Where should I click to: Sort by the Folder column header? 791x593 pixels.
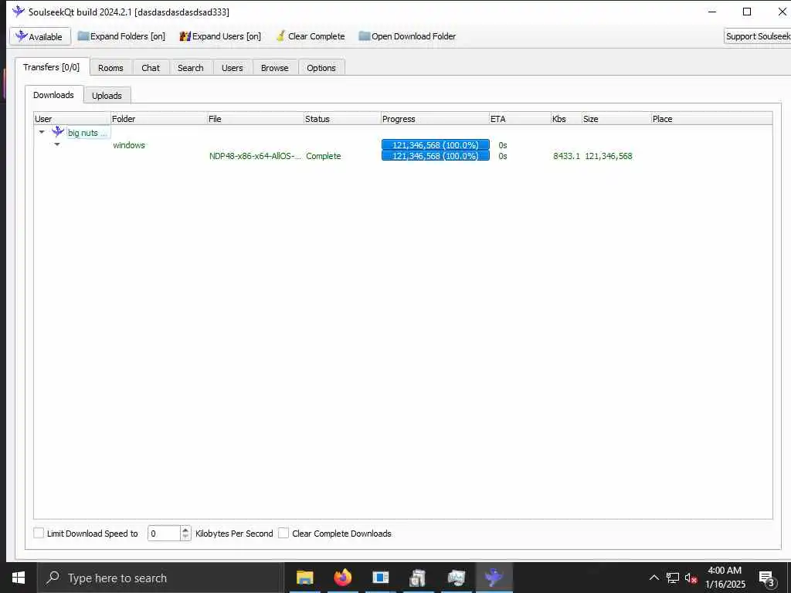point(158,119)
